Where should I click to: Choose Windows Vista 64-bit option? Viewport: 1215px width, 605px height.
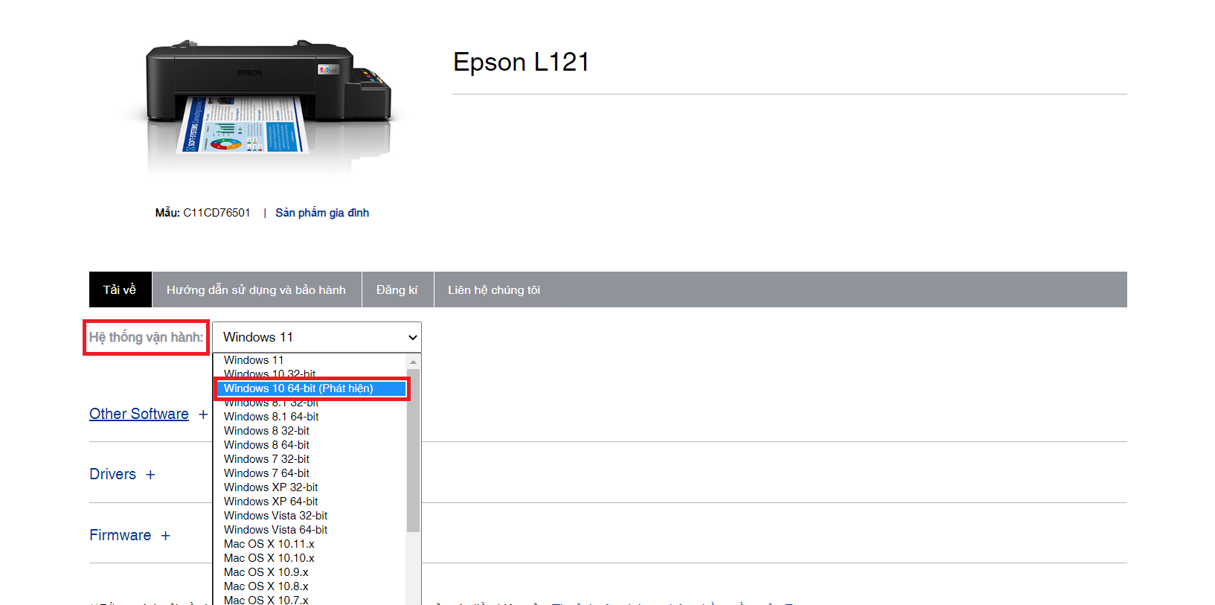coord(310,530)
